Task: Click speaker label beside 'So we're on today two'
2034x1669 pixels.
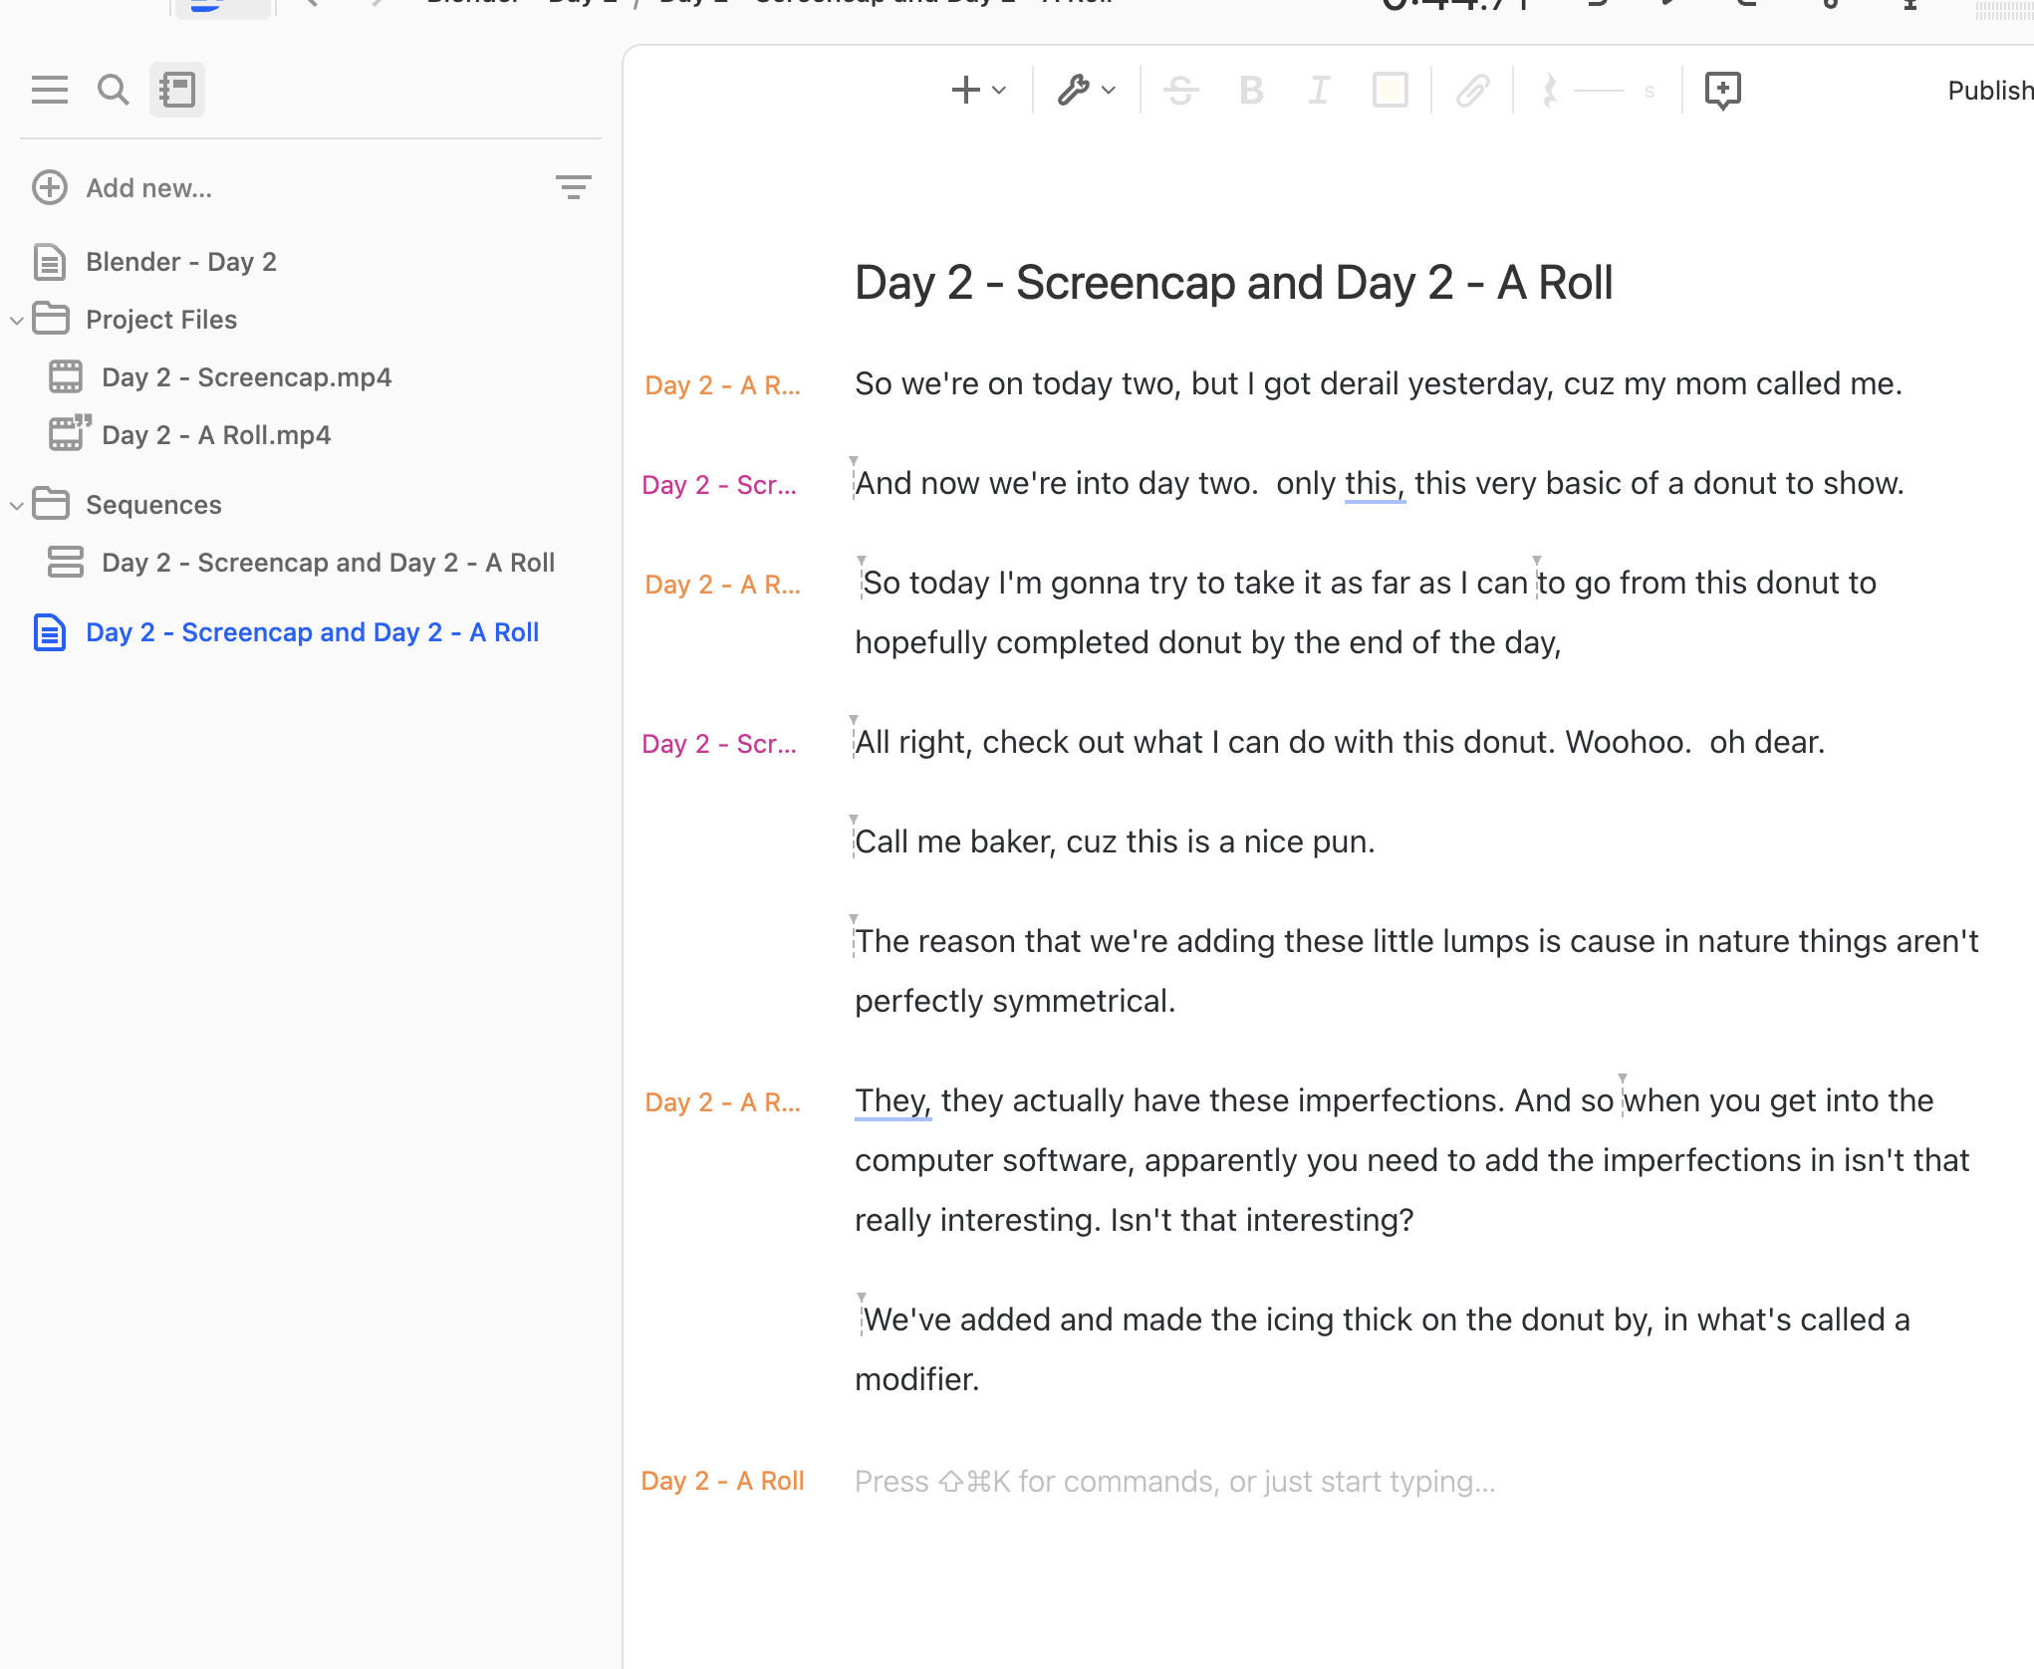Action: 722,385
